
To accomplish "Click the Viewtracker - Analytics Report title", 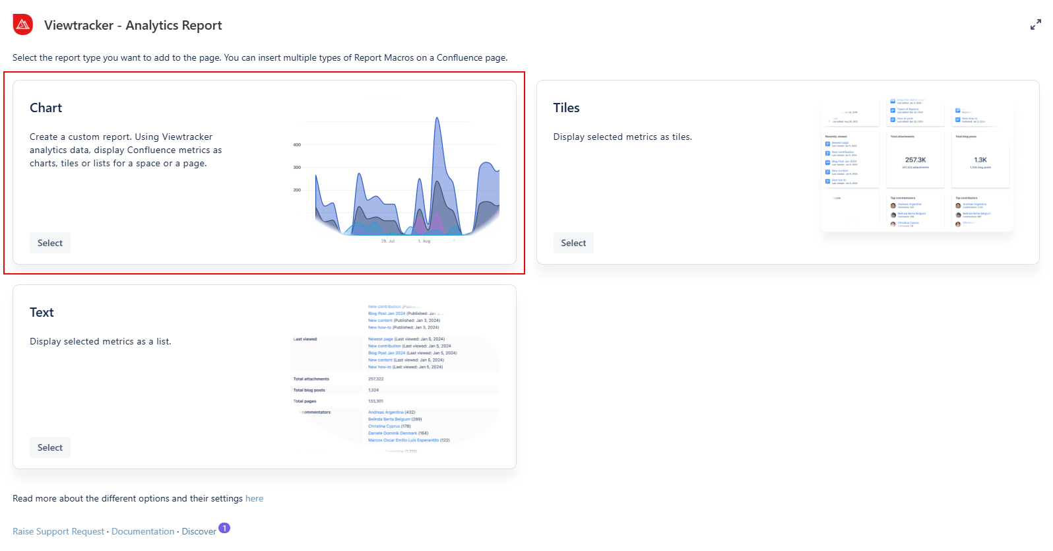I will point(133,26).
